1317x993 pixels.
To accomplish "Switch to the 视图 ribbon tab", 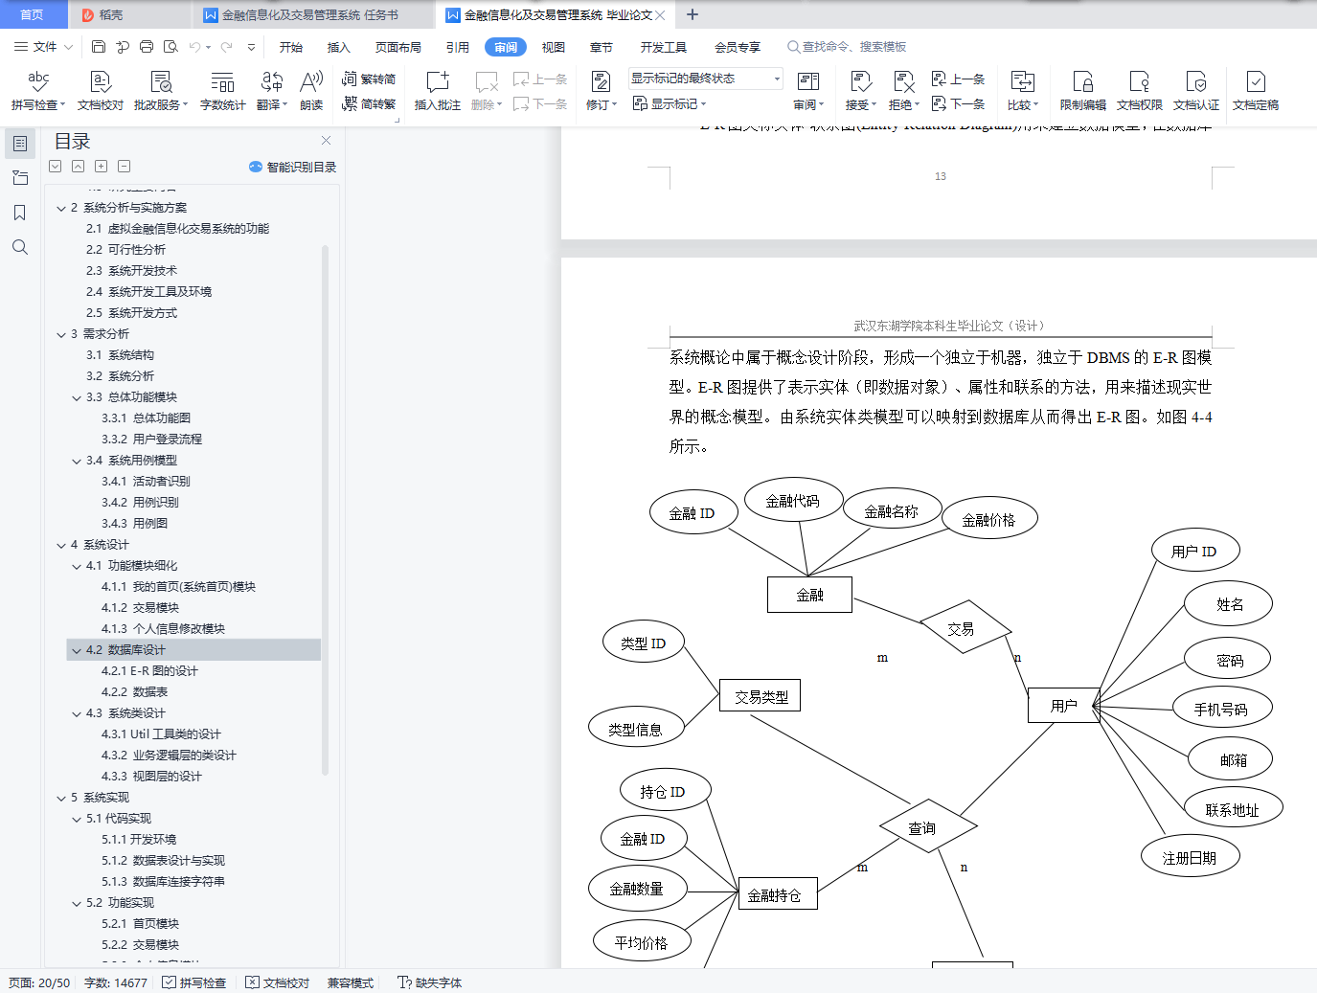I will click(x=554, y=47).
